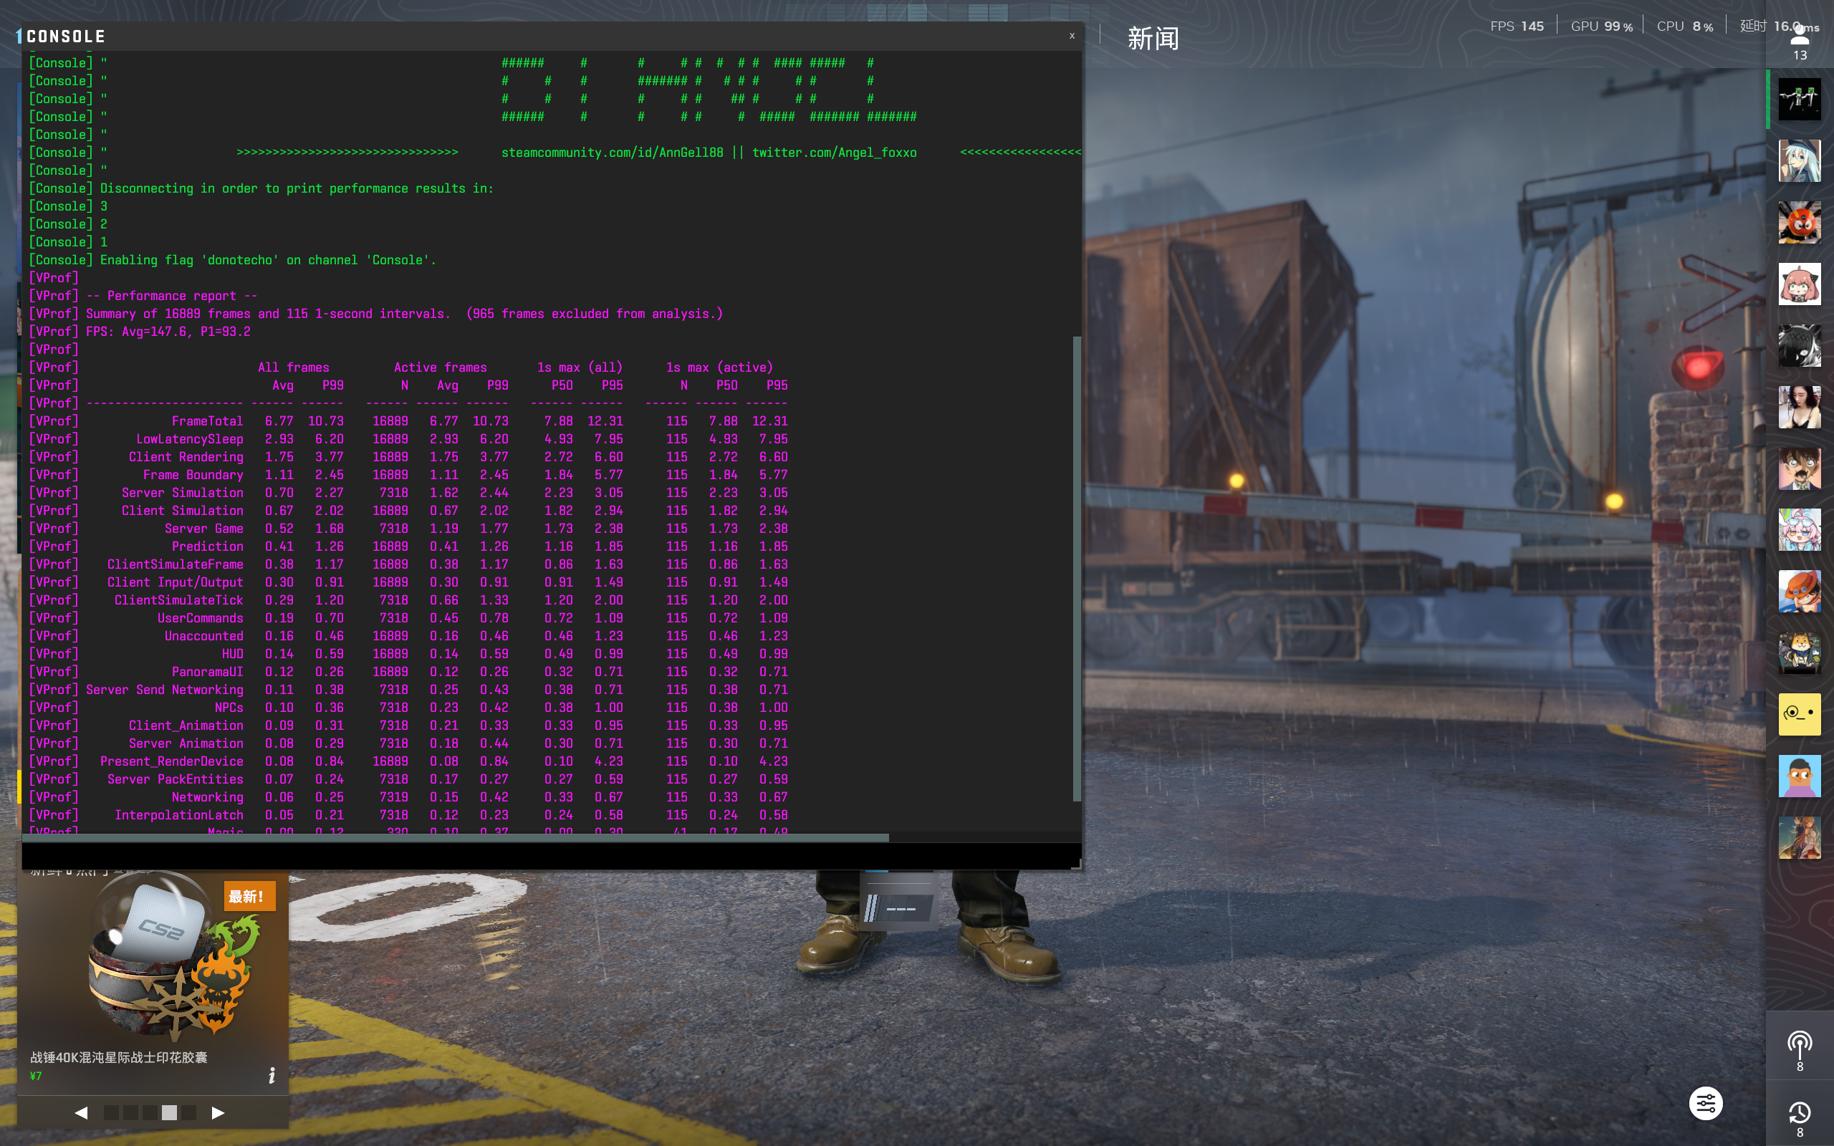Select the anime couple artwork avatar

[1799, 837]
